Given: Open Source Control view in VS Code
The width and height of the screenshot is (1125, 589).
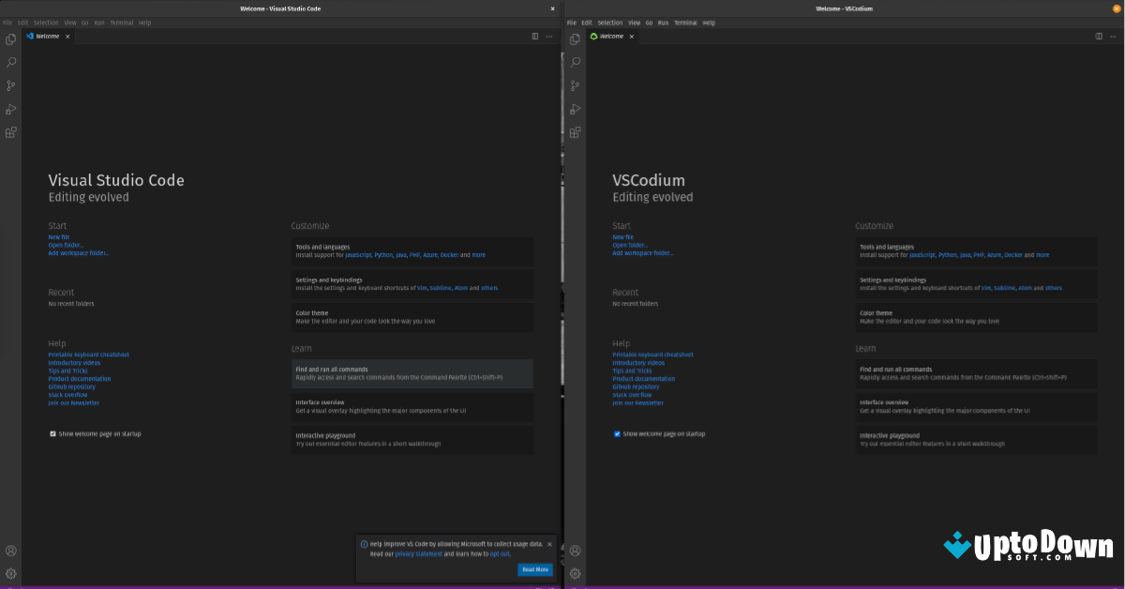Looking at the screenshot, I should point(10,85).
